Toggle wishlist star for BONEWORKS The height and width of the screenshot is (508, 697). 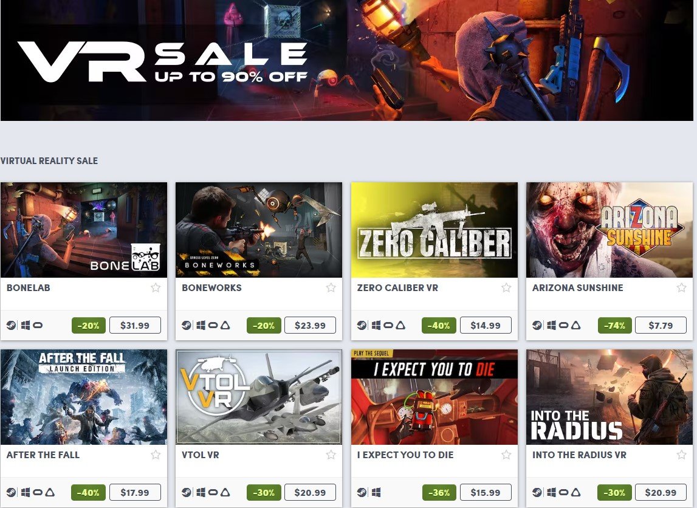(x=331, y=287)
